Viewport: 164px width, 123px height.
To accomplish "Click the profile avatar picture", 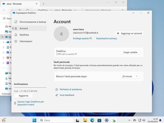I will 61,34.
